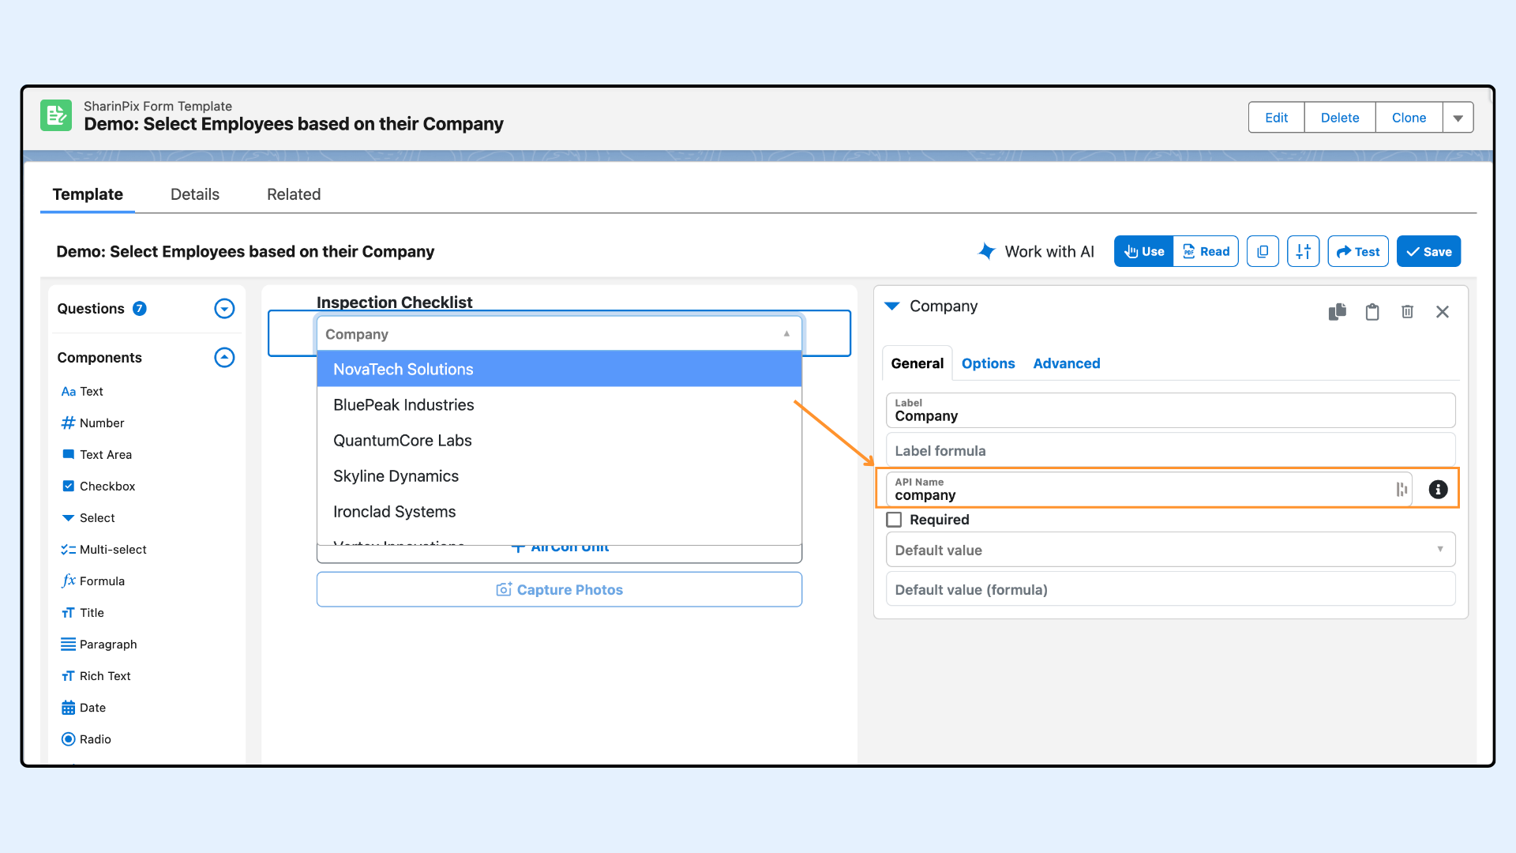The image size is (1516, 853).
Task: Switch to Use mode
Action: (x=1143, y=252)
